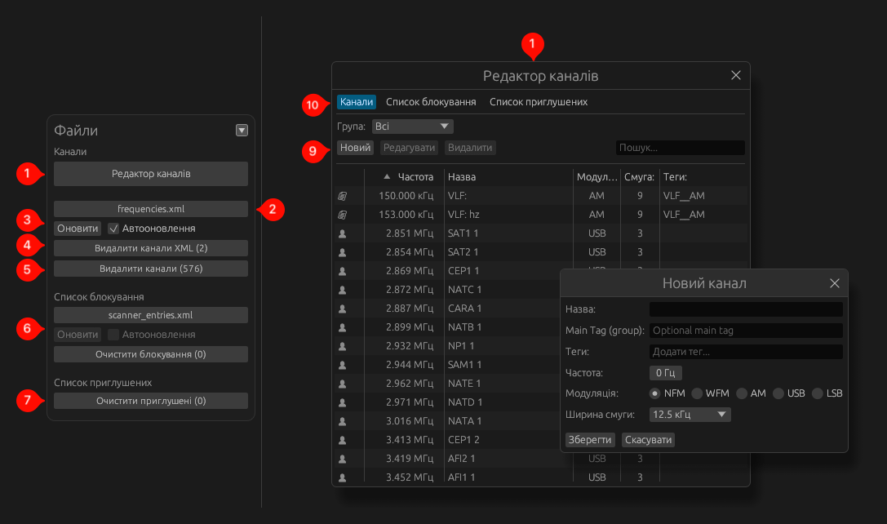Click the user icon in the NATA 1 row
887x524 pixels.
[342, 421]
